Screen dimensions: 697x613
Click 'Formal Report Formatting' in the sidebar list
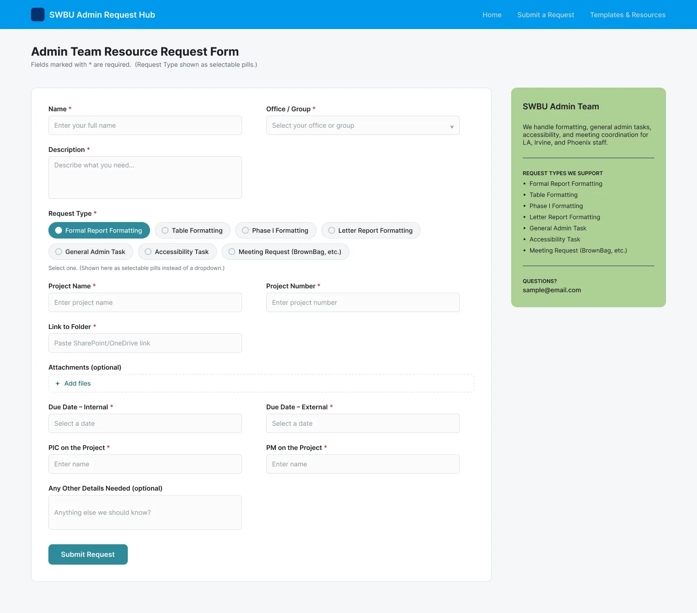click(x=566, y=184)
